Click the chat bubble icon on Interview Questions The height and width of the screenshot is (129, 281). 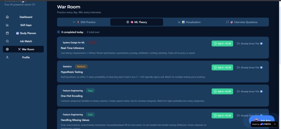(227, 22)
